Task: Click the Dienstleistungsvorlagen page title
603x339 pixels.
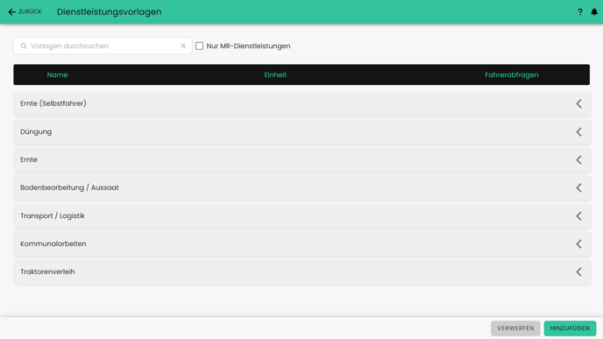Action: pyautogui.click(x=110, y=12)
